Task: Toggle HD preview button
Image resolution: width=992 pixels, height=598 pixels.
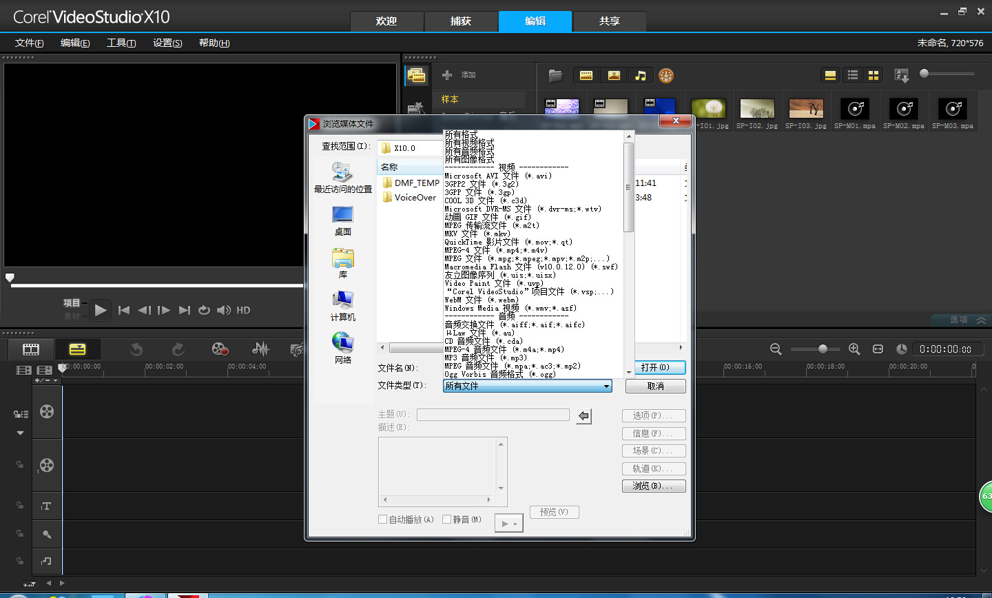Action: coord(243,310)
